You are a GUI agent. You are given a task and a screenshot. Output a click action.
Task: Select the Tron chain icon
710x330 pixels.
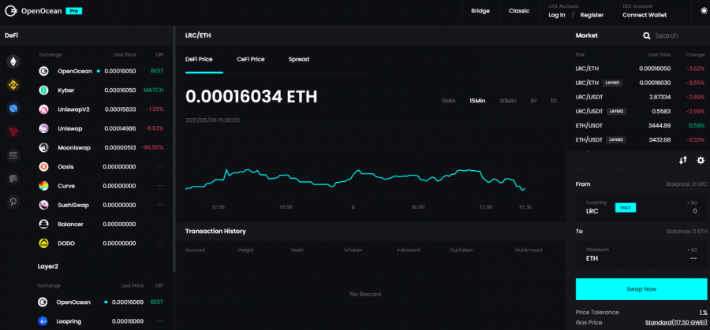(x=13, y=132)
